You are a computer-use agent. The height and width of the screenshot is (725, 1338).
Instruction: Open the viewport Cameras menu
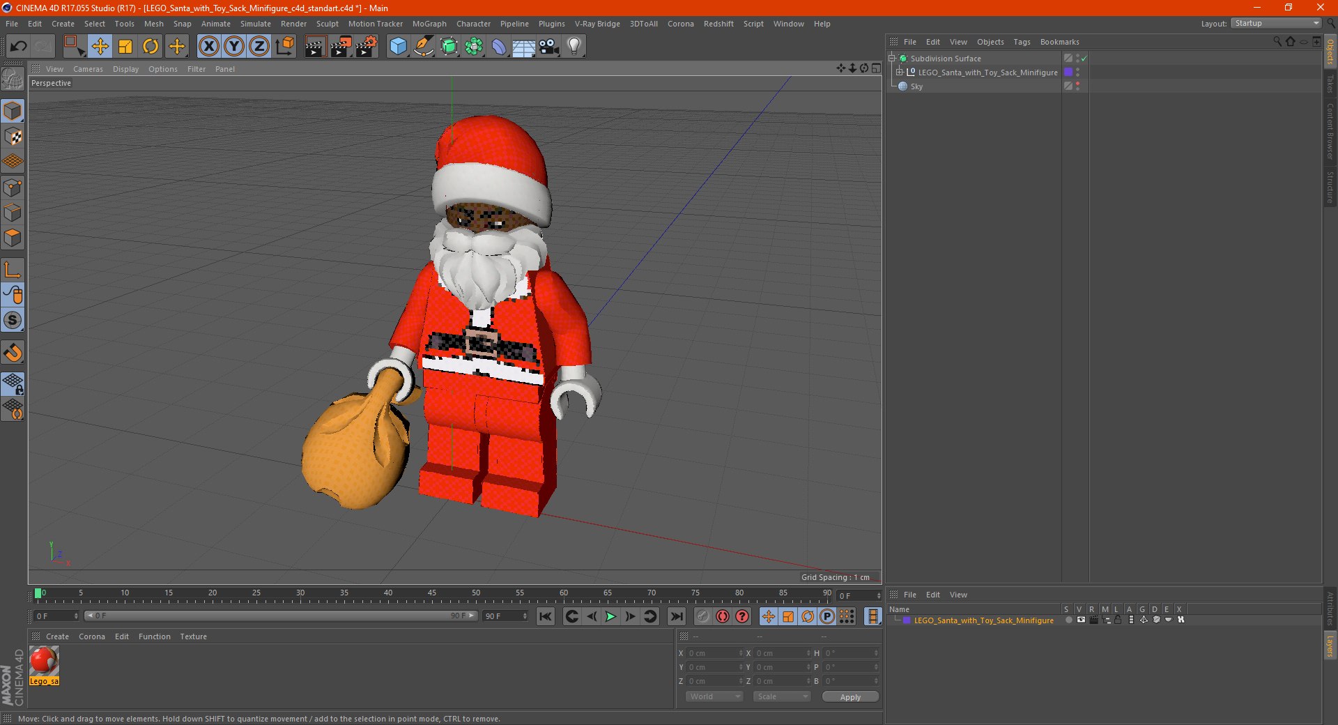(88, 69)
